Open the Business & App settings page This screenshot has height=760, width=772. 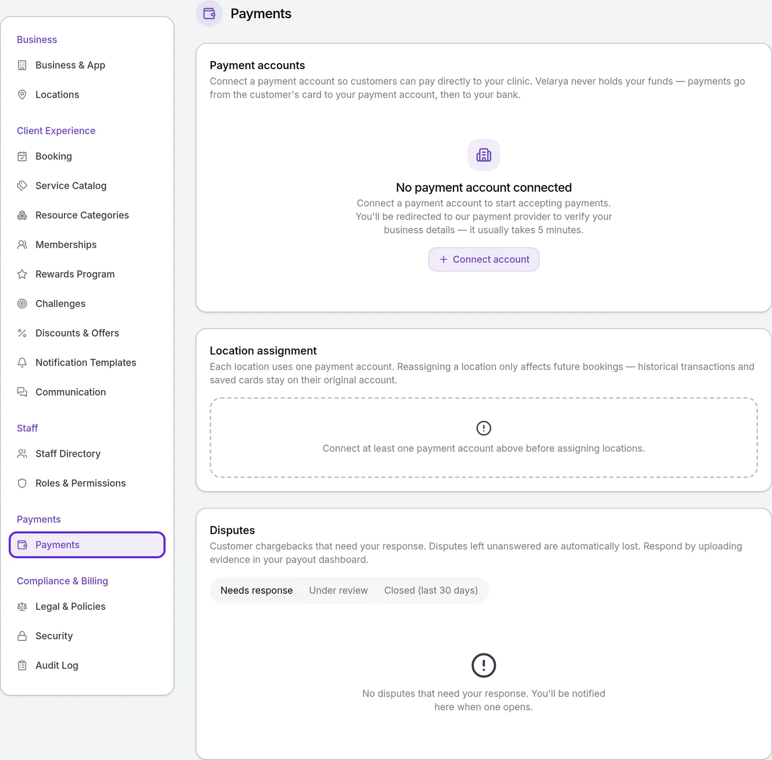87,65
